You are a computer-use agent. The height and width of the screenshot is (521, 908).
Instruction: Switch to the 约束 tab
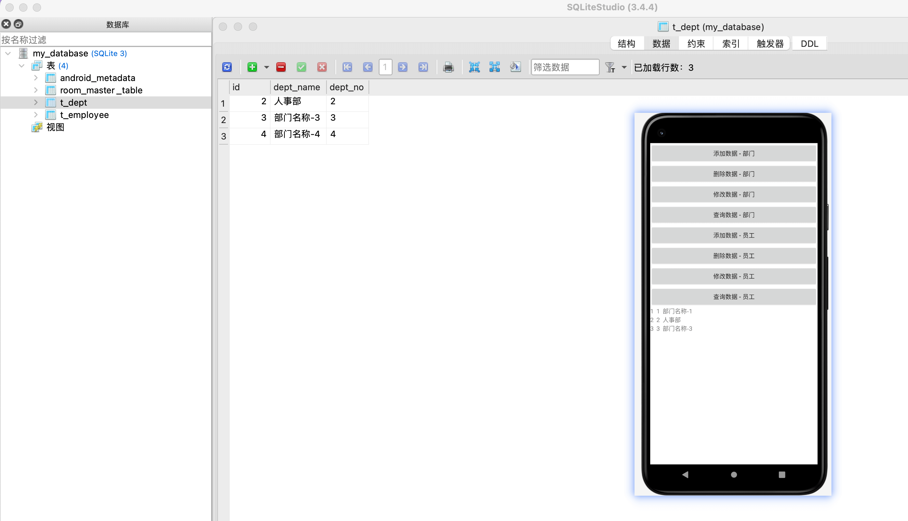[x=696, y=44]
